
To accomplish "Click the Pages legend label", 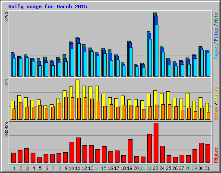I will [216, 53].
